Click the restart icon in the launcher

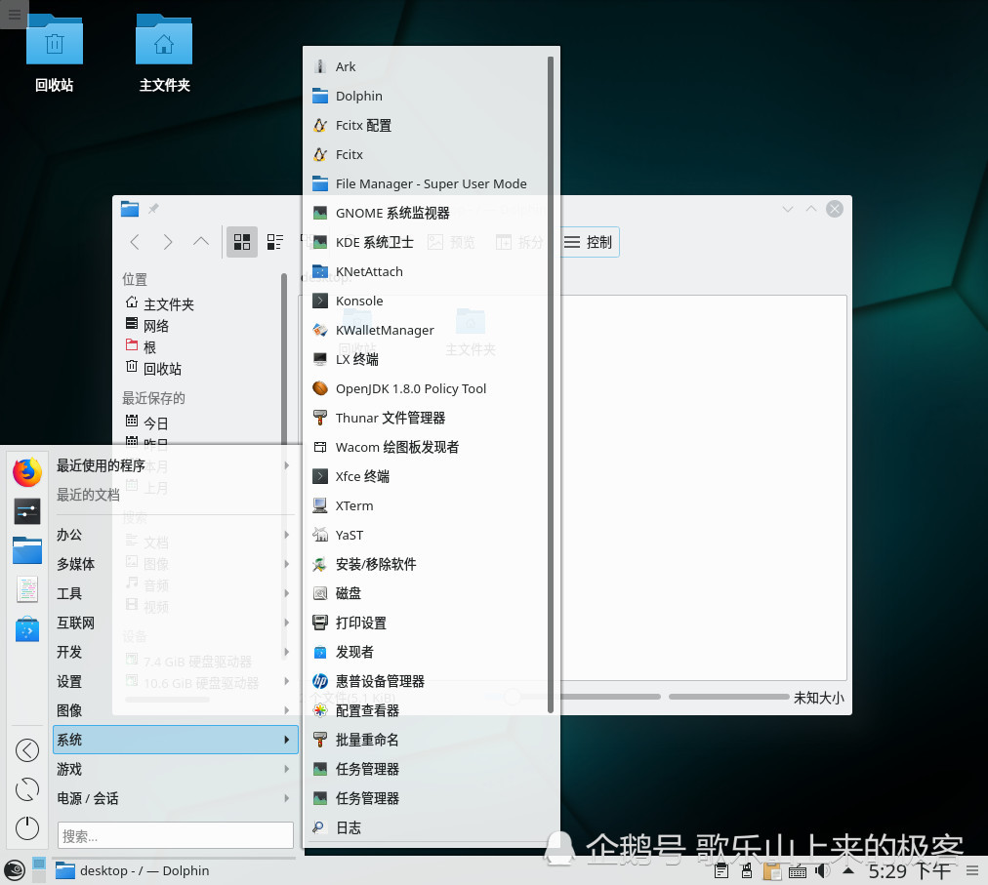27,789
